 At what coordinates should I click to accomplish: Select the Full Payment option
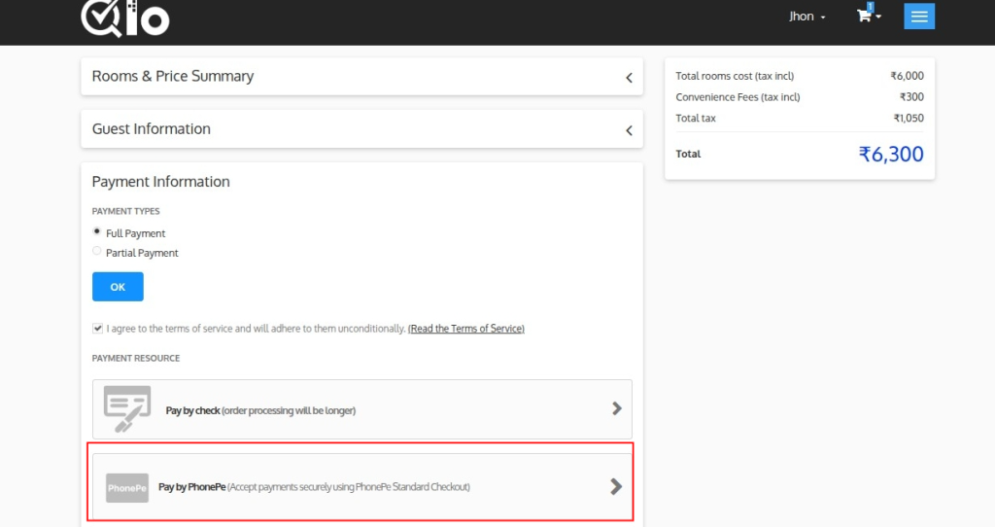pos(97,232)
